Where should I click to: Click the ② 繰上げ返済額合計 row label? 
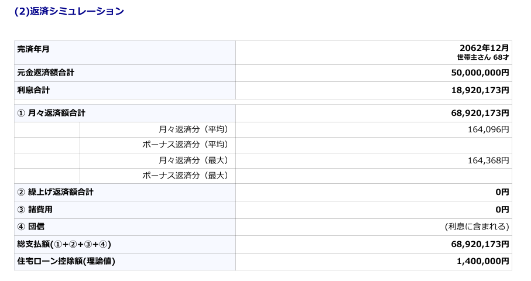[55, 192]
